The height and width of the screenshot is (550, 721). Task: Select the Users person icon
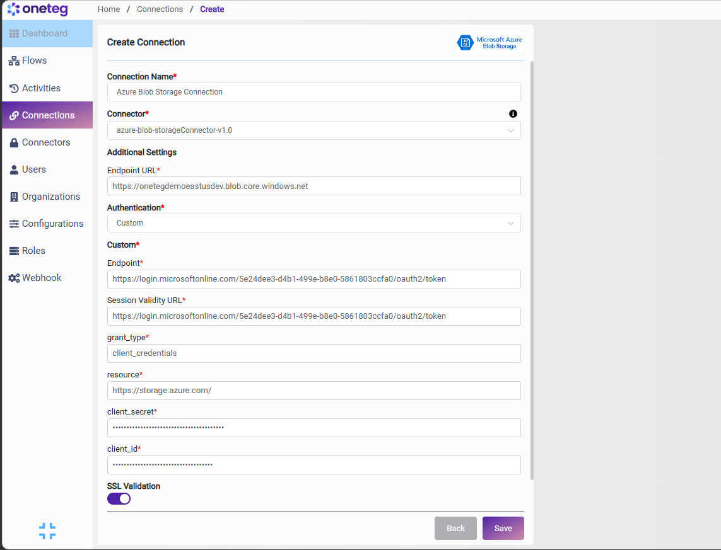click(x=14, y=170)
